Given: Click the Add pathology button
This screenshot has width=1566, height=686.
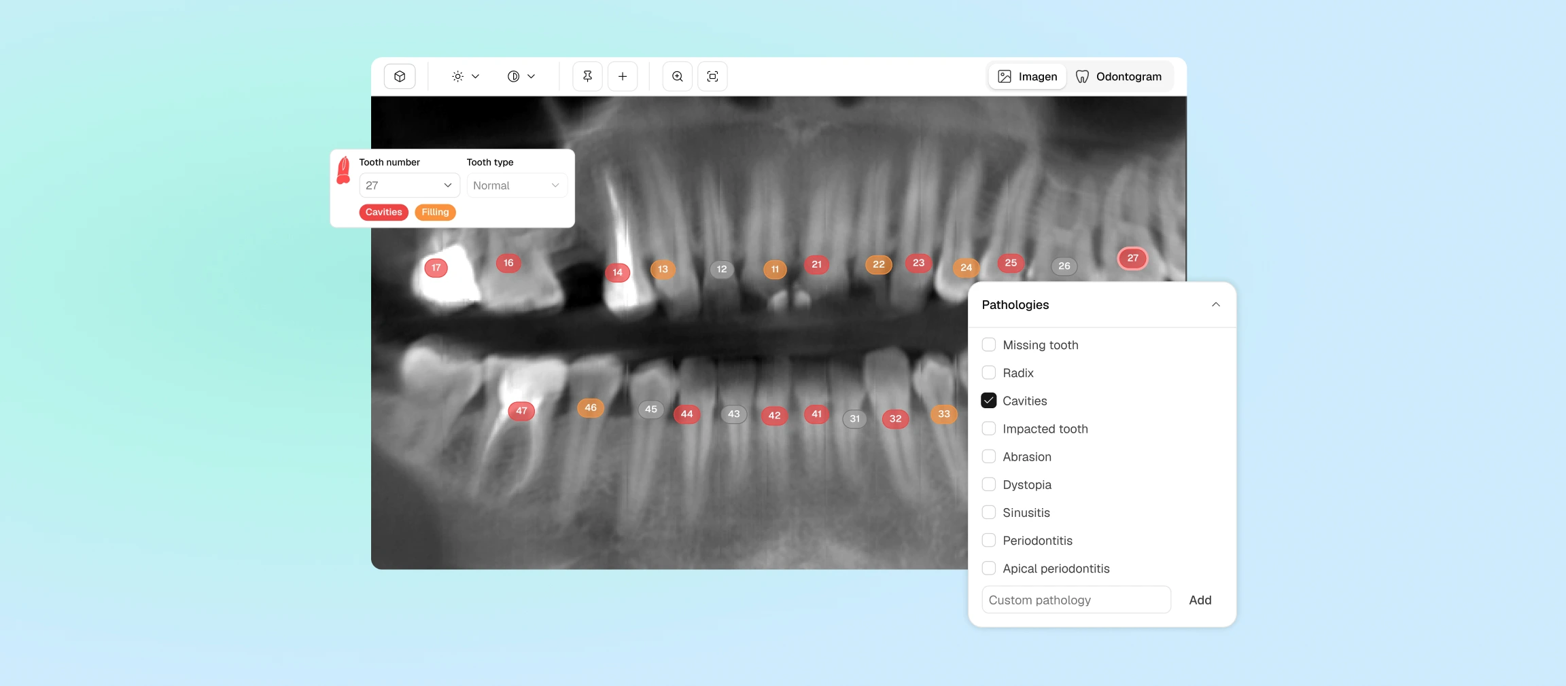Looking at the screenshot, I should [1200, 600].
